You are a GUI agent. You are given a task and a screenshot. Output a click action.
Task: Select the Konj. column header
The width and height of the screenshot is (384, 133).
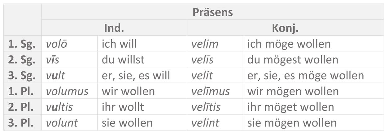pos(285,28)
